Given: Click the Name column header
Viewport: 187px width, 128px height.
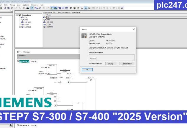Looking at the screenshot, I should pos(117,15).
